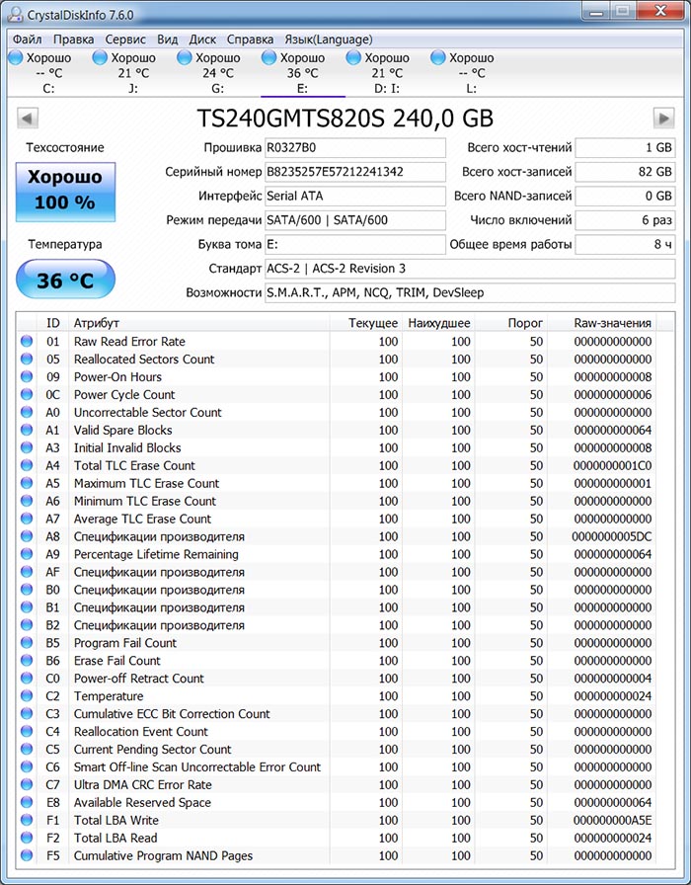Click status icon for Power-On Hours
691x885 pixels.
[27, 376]
